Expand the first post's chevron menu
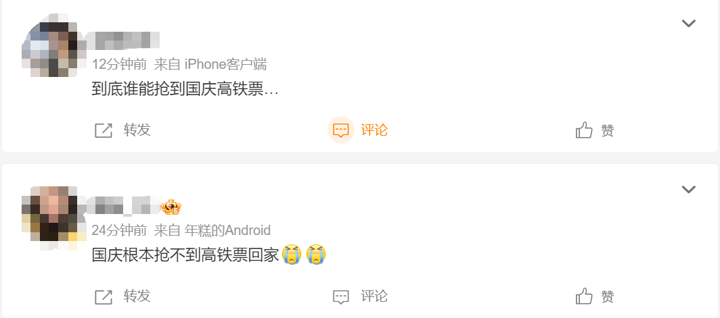 (x=688, y=23)
